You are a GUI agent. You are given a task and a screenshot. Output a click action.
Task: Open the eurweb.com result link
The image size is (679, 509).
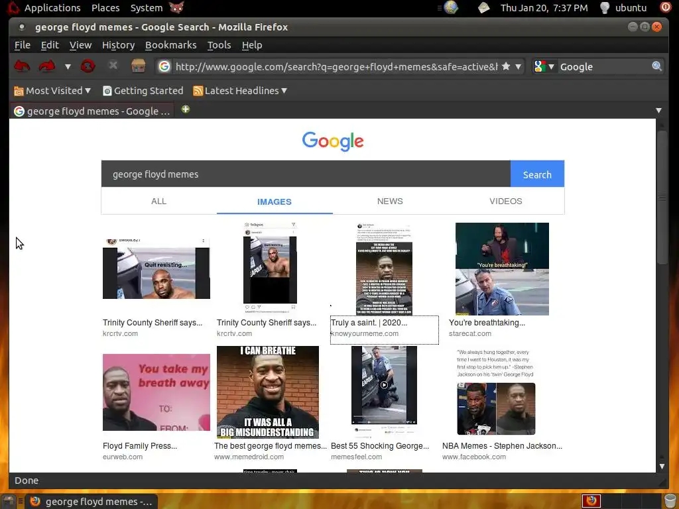pos(123,457)
